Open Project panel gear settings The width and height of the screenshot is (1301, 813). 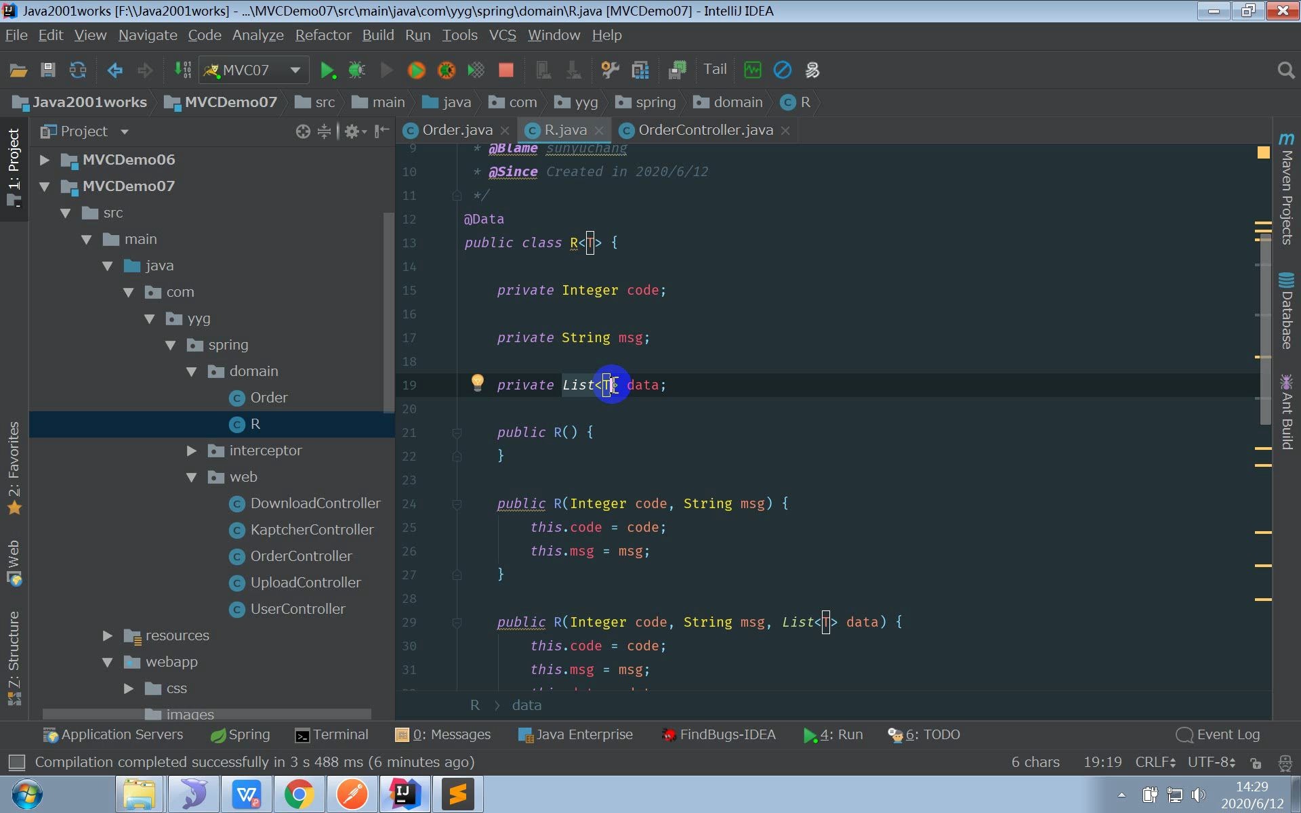coord(354,131)
